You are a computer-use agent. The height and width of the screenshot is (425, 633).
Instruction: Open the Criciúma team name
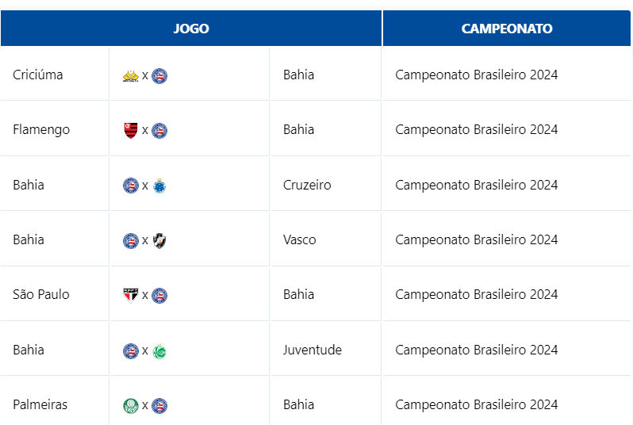coord(38,75)
